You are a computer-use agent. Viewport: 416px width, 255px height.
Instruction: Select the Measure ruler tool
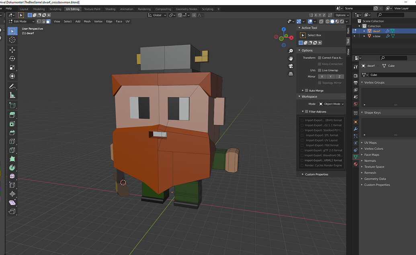(12, 95)
